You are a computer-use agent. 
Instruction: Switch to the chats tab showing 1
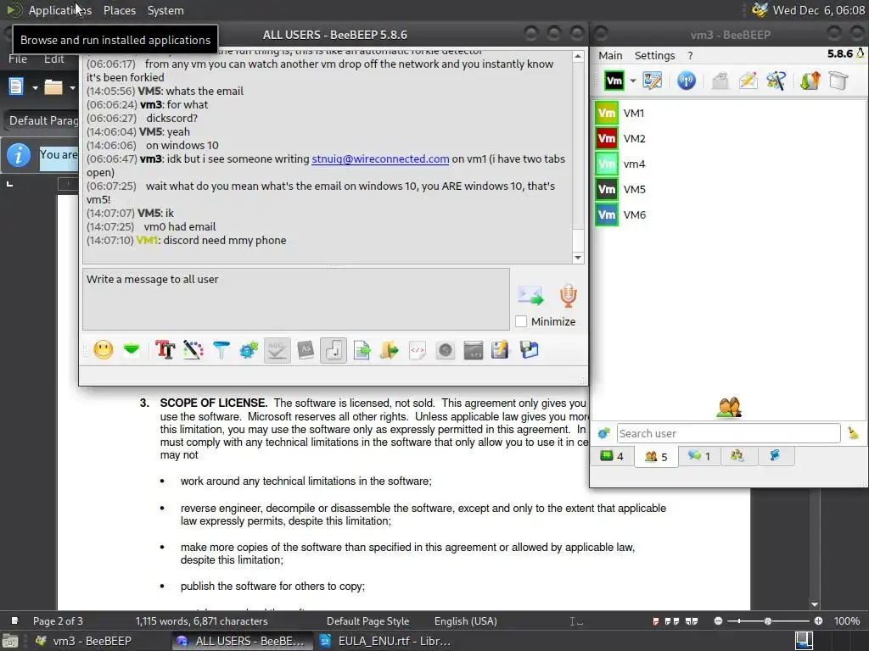pyautogui.click(x=699, y=456)
